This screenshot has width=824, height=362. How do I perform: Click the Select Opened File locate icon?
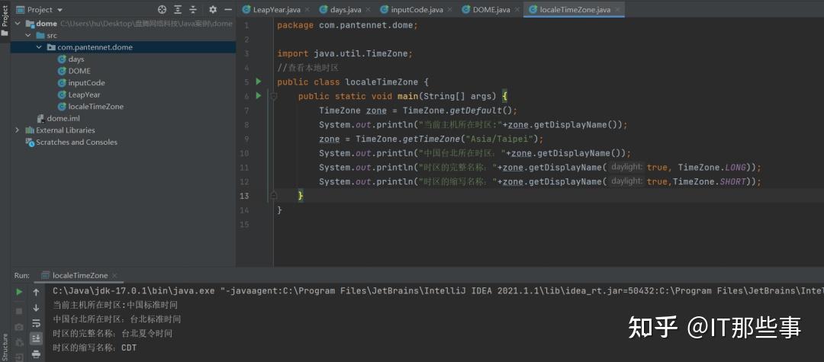pos(162,10)
